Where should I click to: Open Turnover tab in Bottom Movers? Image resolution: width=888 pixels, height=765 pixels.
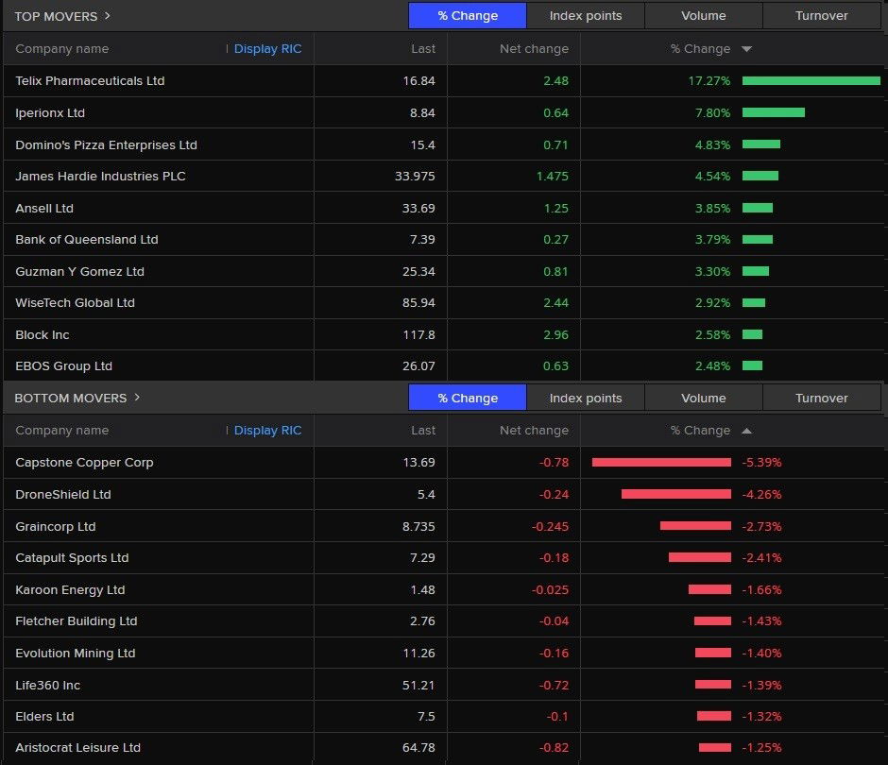821,398
